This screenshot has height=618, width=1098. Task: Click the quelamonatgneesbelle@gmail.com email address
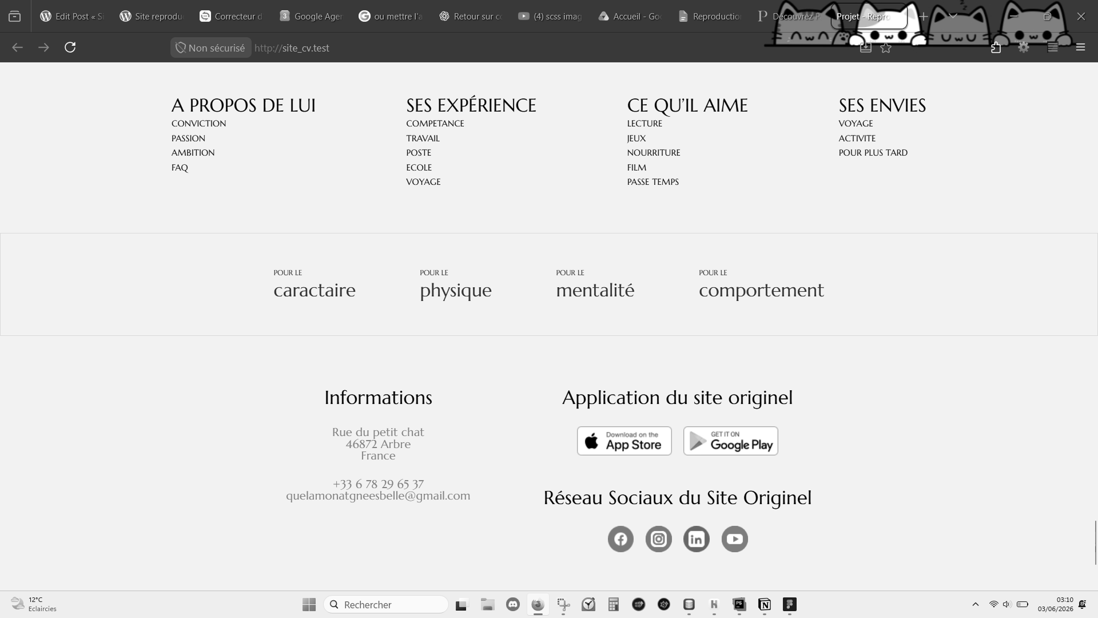[x=378, y=496]
